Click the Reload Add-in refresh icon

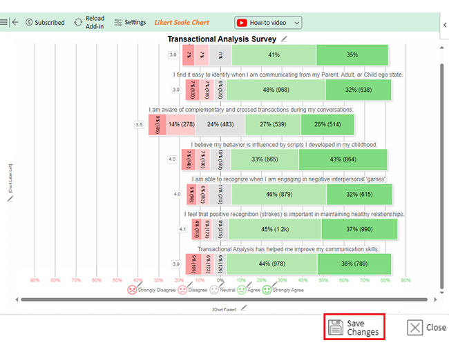click(78, 22)
